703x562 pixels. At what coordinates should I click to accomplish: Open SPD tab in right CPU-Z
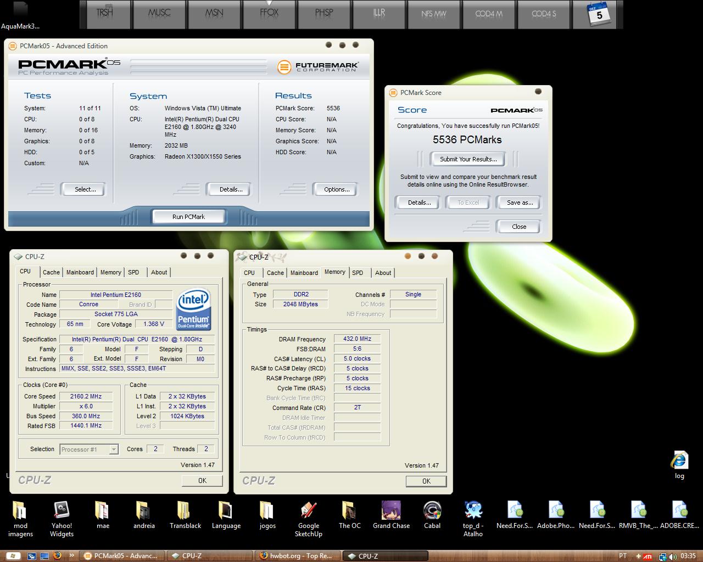[x=358, y=273]
